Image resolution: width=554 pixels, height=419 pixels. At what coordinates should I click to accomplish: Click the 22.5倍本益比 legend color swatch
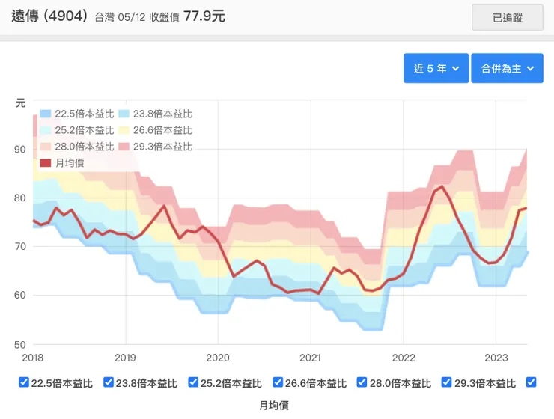pos(45,114)
